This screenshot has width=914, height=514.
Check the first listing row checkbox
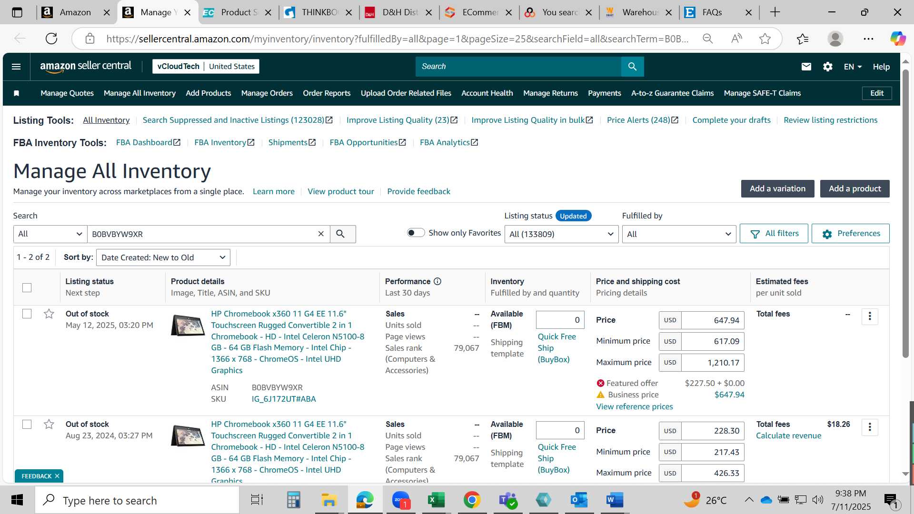point(27,314)
